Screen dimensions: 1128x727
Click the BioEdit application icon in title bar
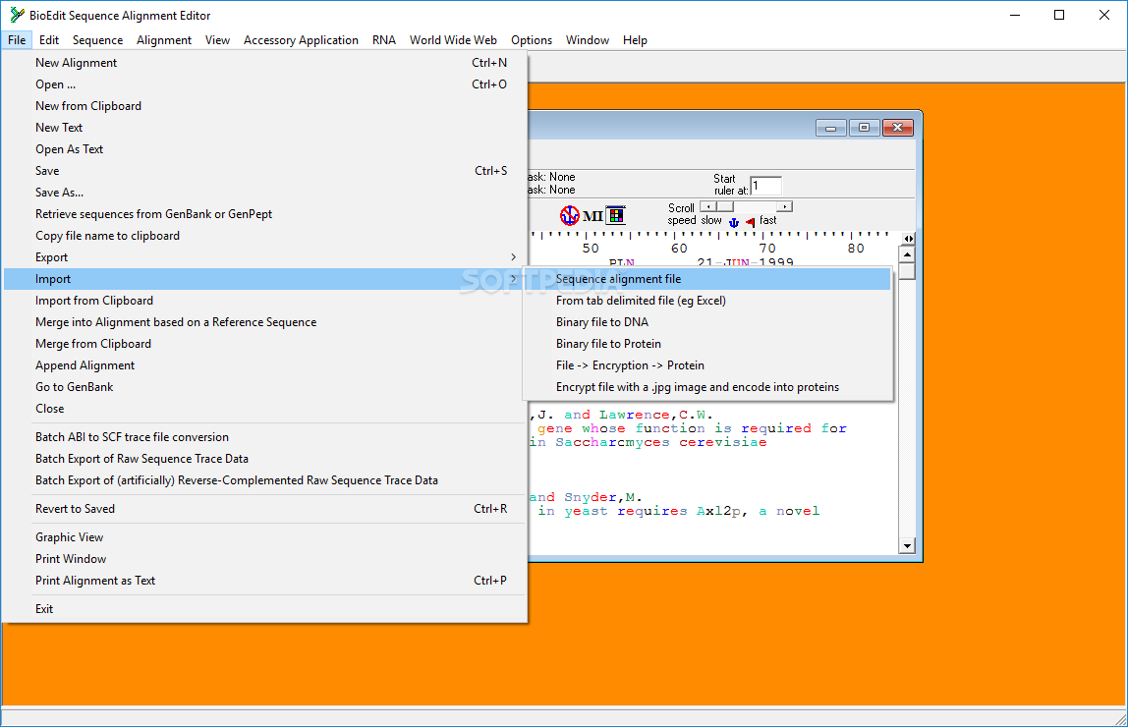tap(17, 15)
